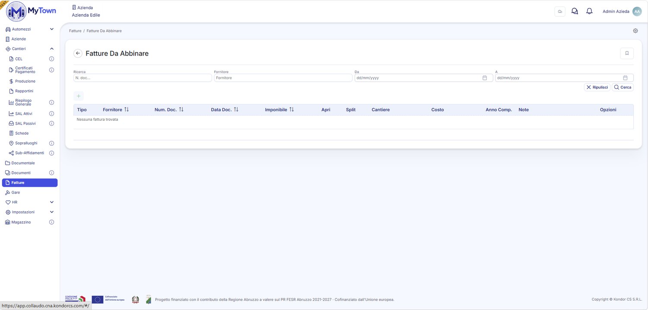Viewport: 648px width, 310px height.
Task: Click the Cantiere column header
Action: click(381, 110)
